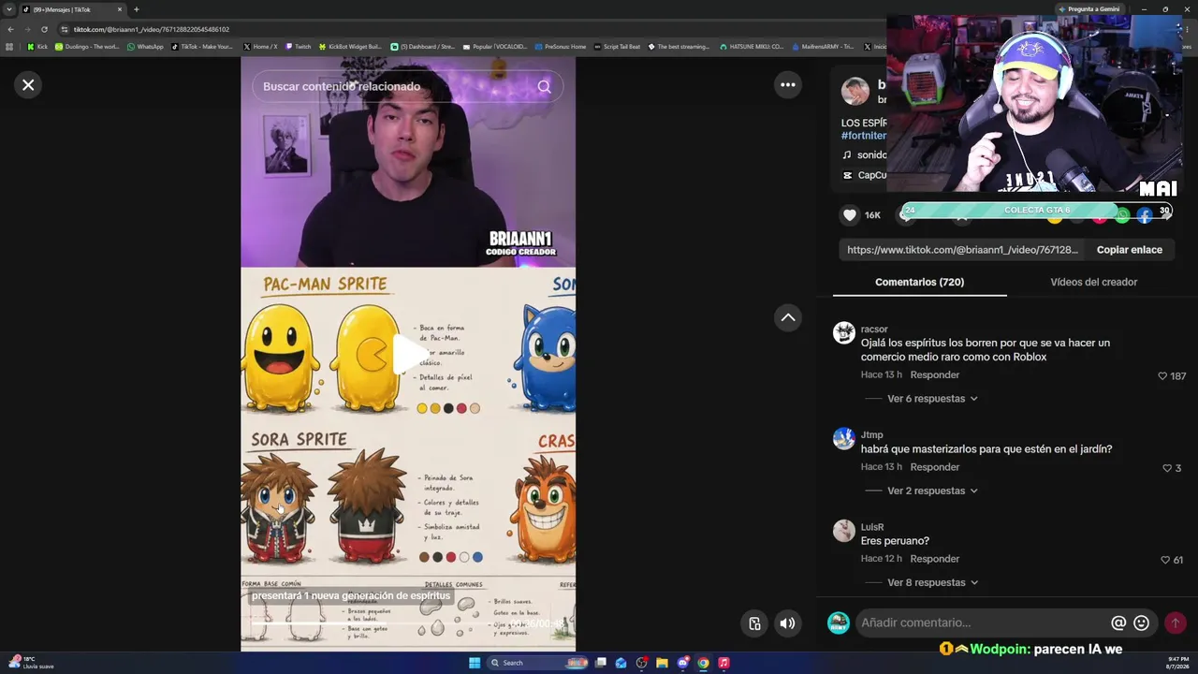The width and height of the screenshot is (1198, 674).
Task: Open the taskbar weather widget
Action: (x=30, y=663)
